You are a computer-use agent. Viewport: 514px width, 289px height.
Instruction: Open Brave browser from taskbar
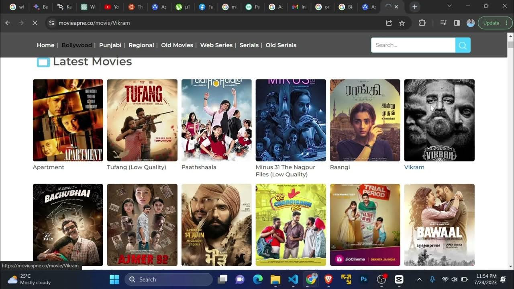(x=328, y=279)
